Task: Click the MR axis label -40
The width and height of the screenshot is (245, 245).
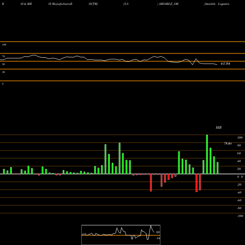Action: tap(239, 193)
